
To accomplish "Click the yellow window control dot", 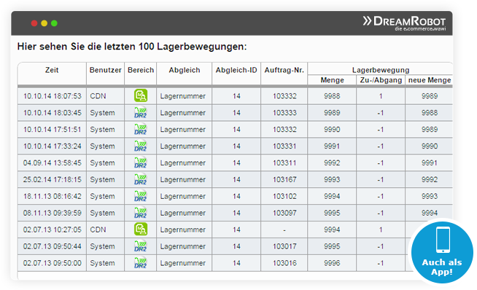I will (x=44, y=23).
